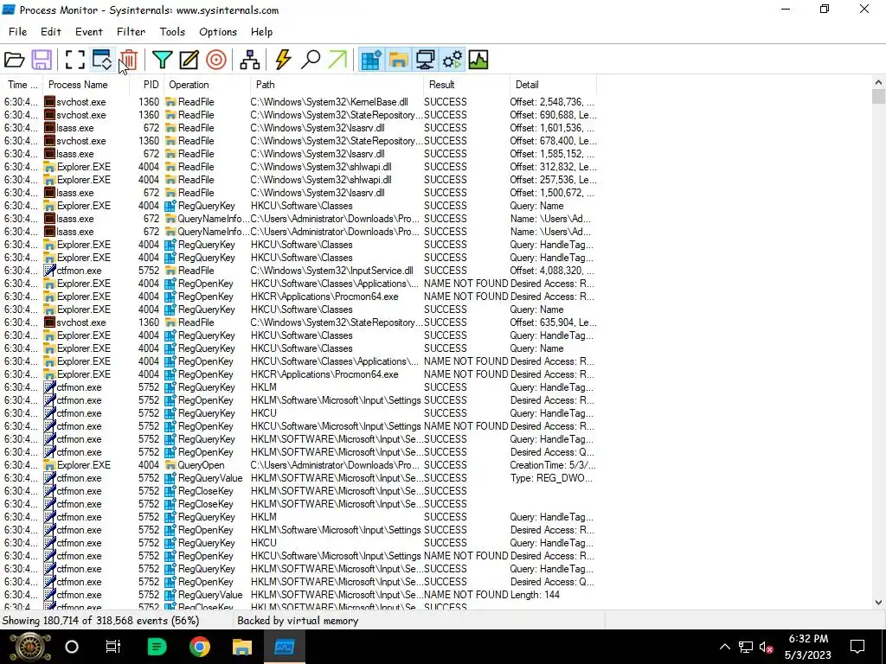Select ctfmon.exe ReadFile InputService.dll row
Image resolution: width=886 pixels, height=664 pixels.
[x=299, y=271]
